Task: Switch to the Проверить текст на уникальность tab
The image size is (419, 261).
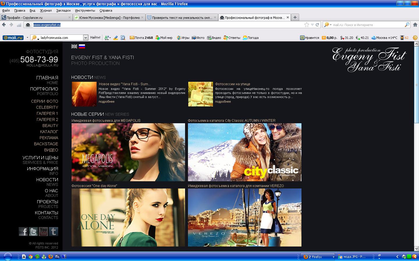Action: tap(182, 18)
